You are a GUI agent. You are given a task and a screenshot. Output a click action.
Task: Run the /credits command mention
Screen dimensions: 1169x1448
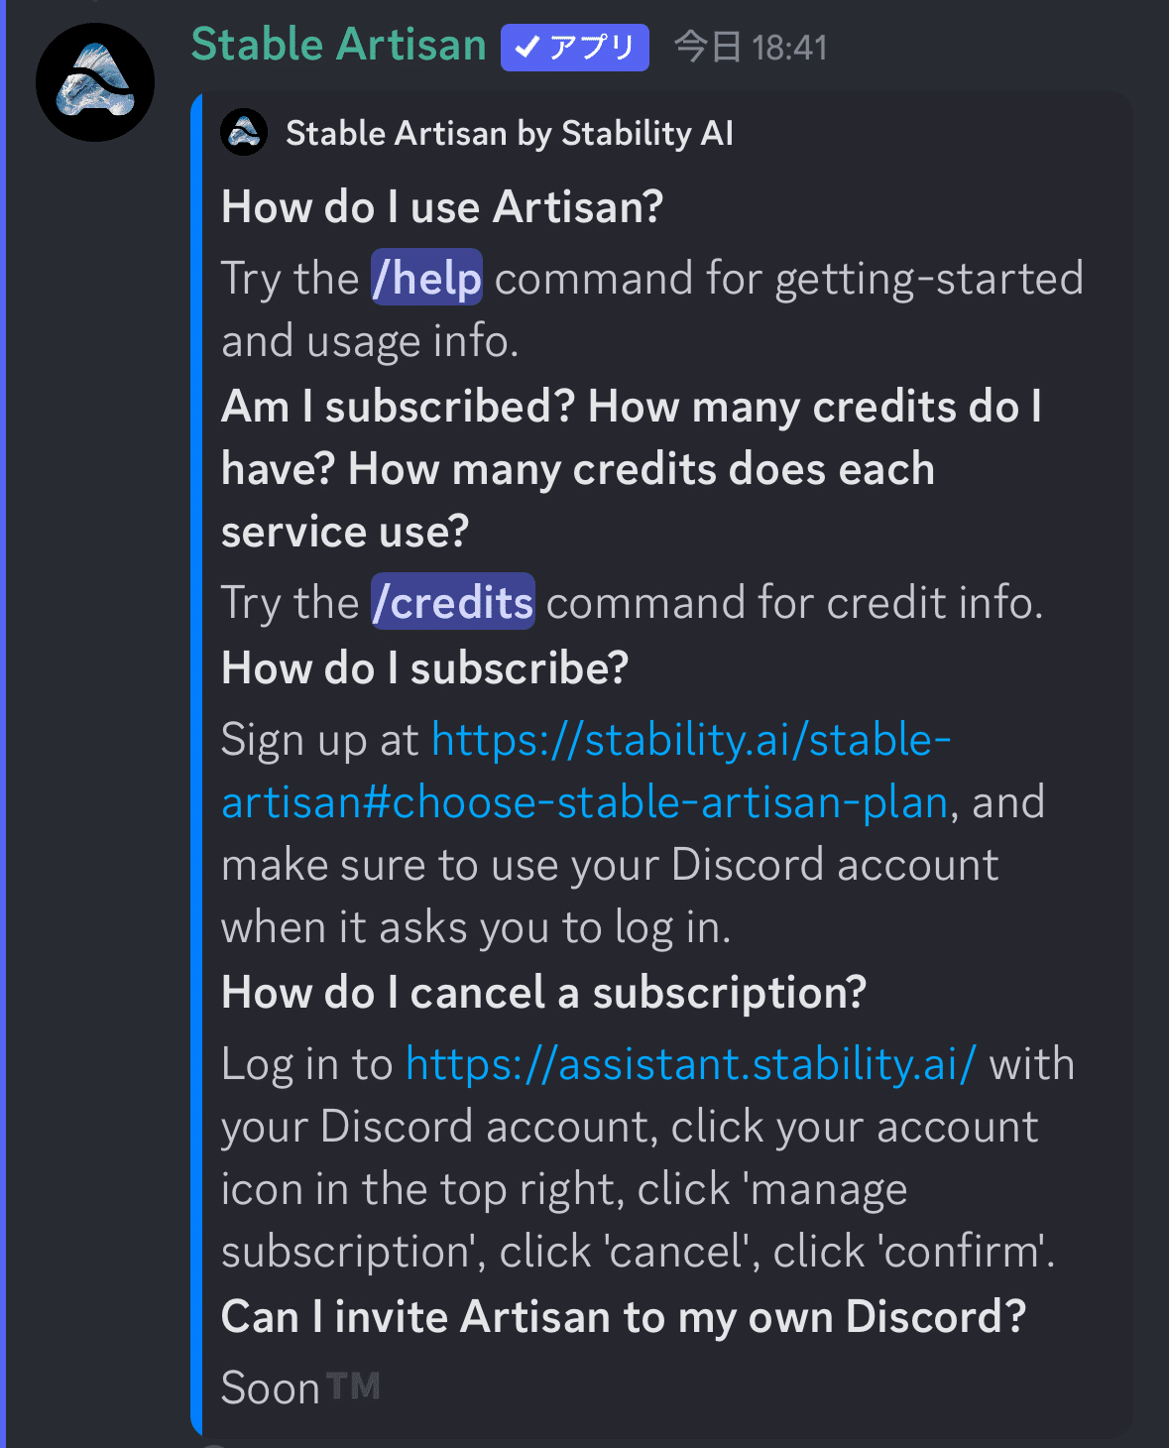pyautogui.click(x=453, y=602)
